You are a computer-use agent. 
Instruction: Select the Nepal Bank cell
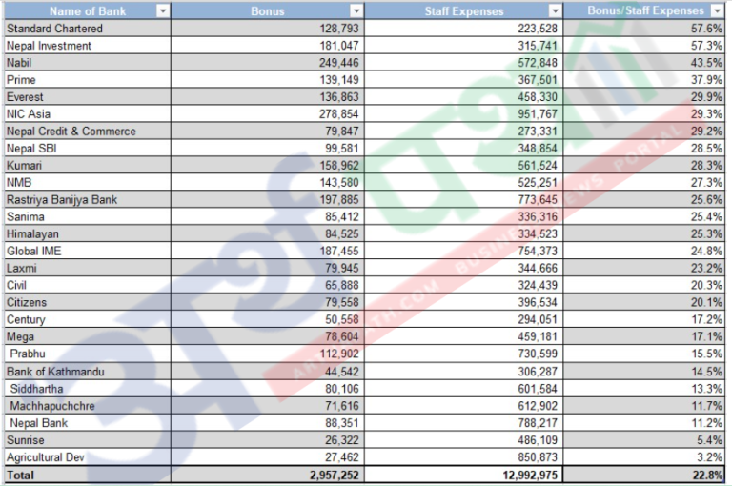(x=88, y=423)
